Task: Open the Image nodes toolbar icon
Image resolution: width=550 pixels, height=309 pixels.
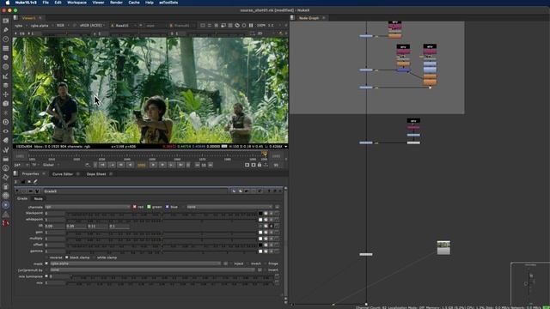Action: (x=6, y=21)
